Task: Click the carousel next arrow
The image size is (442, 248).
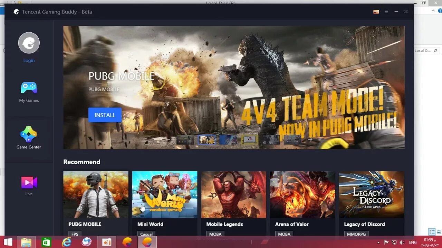Action: pyautogui.click(x=310, y=139)
